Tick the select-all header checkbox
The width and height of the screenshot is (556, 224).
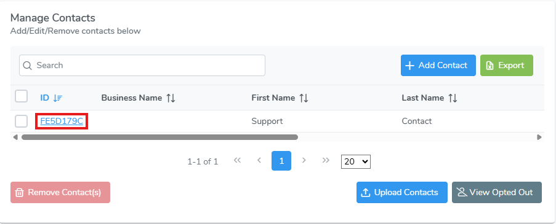point(22,96)
